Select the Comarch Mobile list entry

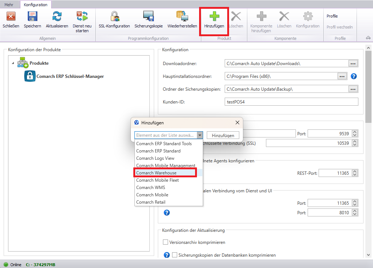[x=169, y=195]
